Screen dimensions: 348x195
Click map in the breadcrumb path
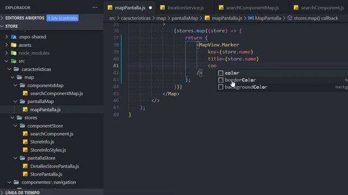(161, 18)
